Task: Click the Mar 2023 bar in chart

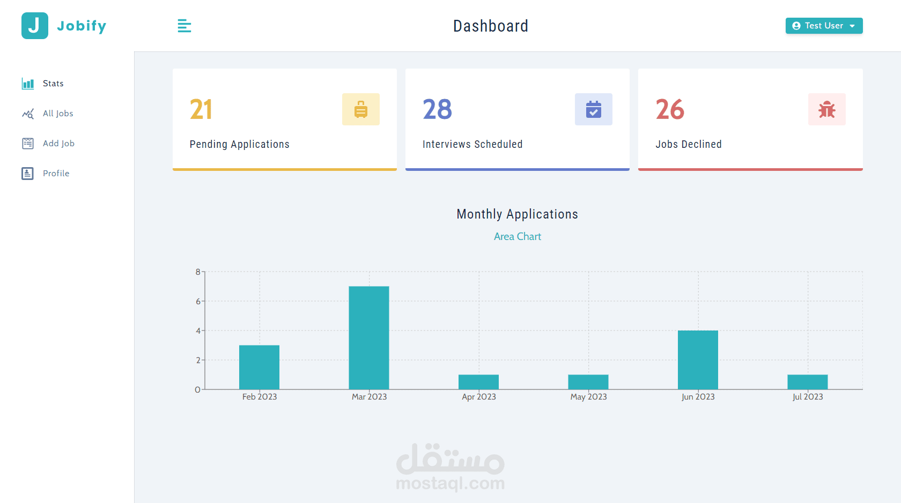Action: click(369, 338)
